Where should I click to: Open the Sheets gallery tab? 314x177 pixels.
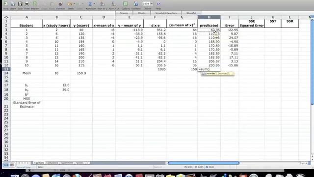124,13
